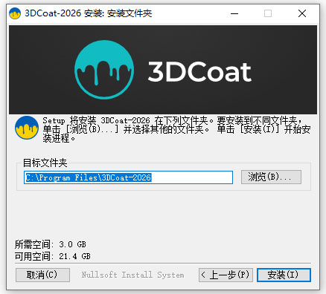Click the 可用空间: 21.4 GB text
326x294 pixels.
[x=53, y=256]
